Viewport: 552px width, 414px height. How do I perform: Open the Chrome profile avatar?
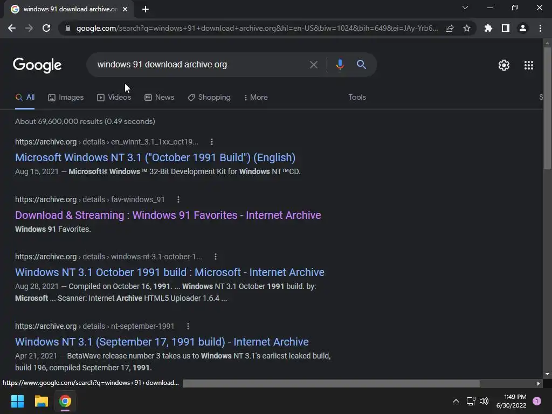pyautogui.click(x=523, y=28)
